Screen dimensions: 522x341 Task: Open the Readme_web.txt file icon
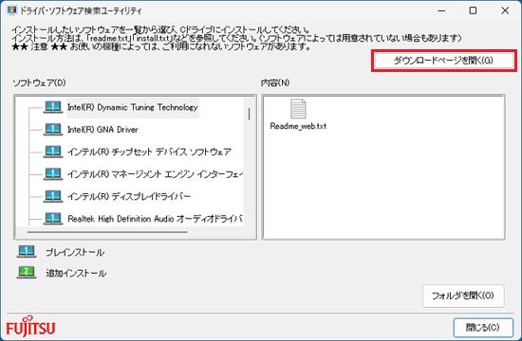coord(298,109)
